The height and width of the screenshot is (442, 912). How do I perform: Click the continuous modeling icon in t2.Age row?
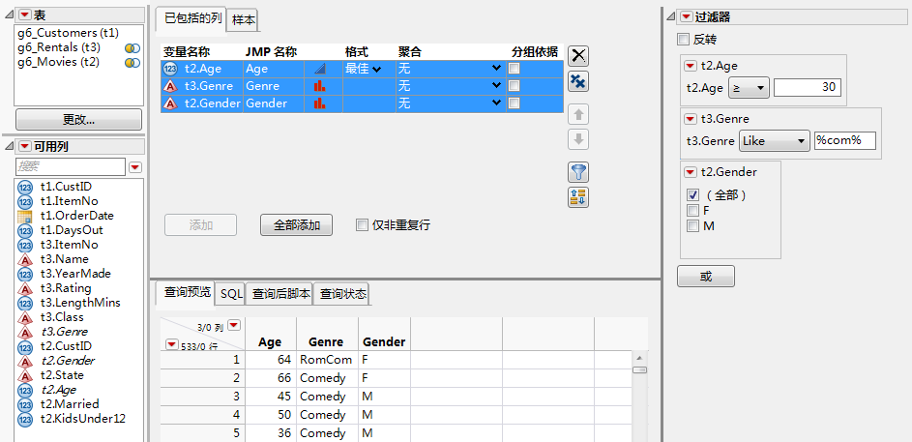(320, 69)
